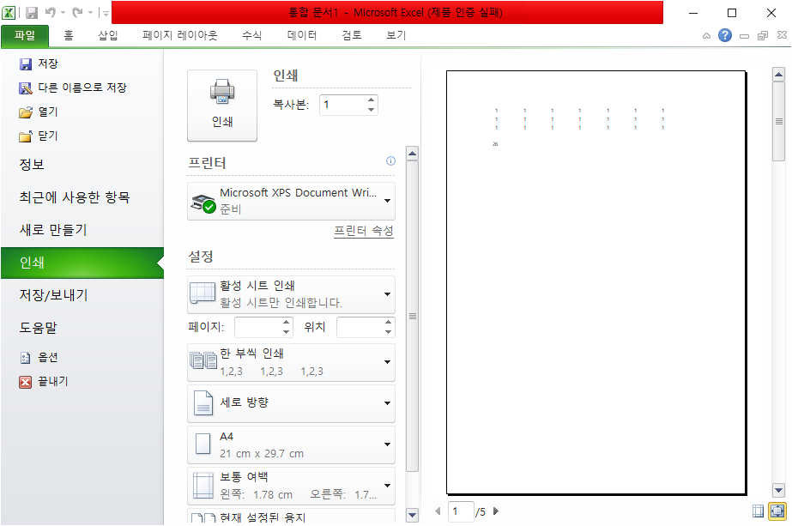Image resolution: width=792 pixels, height=526 pixels.
Task: Open the 한 부씩 인쇄 collation dropdown
Action: [291, 362]
